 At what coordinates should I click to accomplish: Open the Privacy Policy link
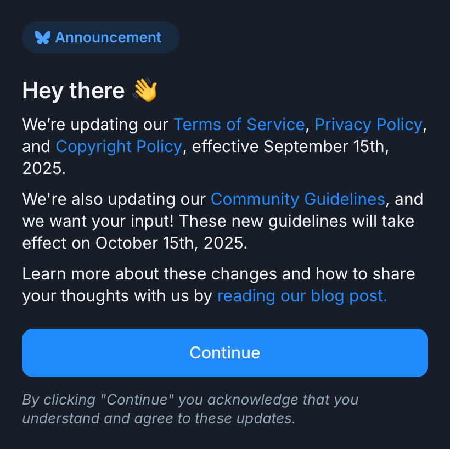pos(368,125)
